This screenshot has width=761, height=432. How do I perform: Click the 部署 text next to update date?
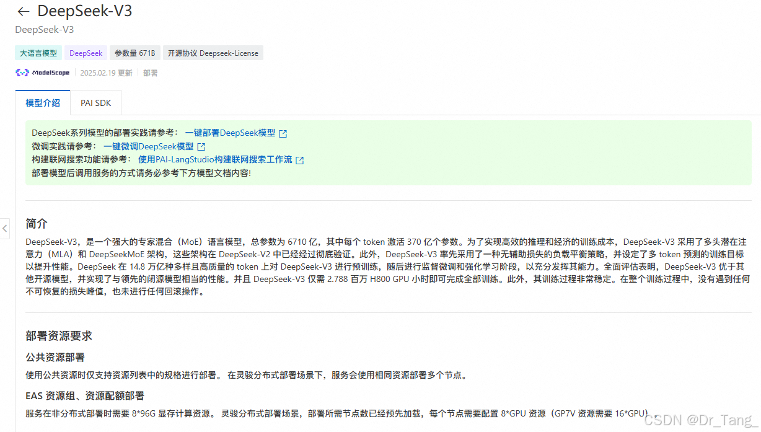tap(151, 73)
